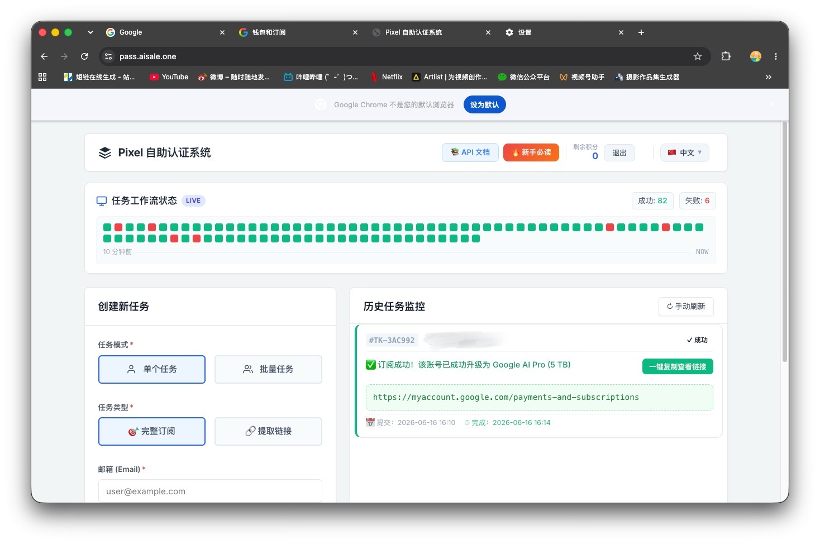Image resolution: width=820 pixels, height=544 pixels.
Task: Open the new tab plus button
Action: pyautogui.click(x=641, y=32)
